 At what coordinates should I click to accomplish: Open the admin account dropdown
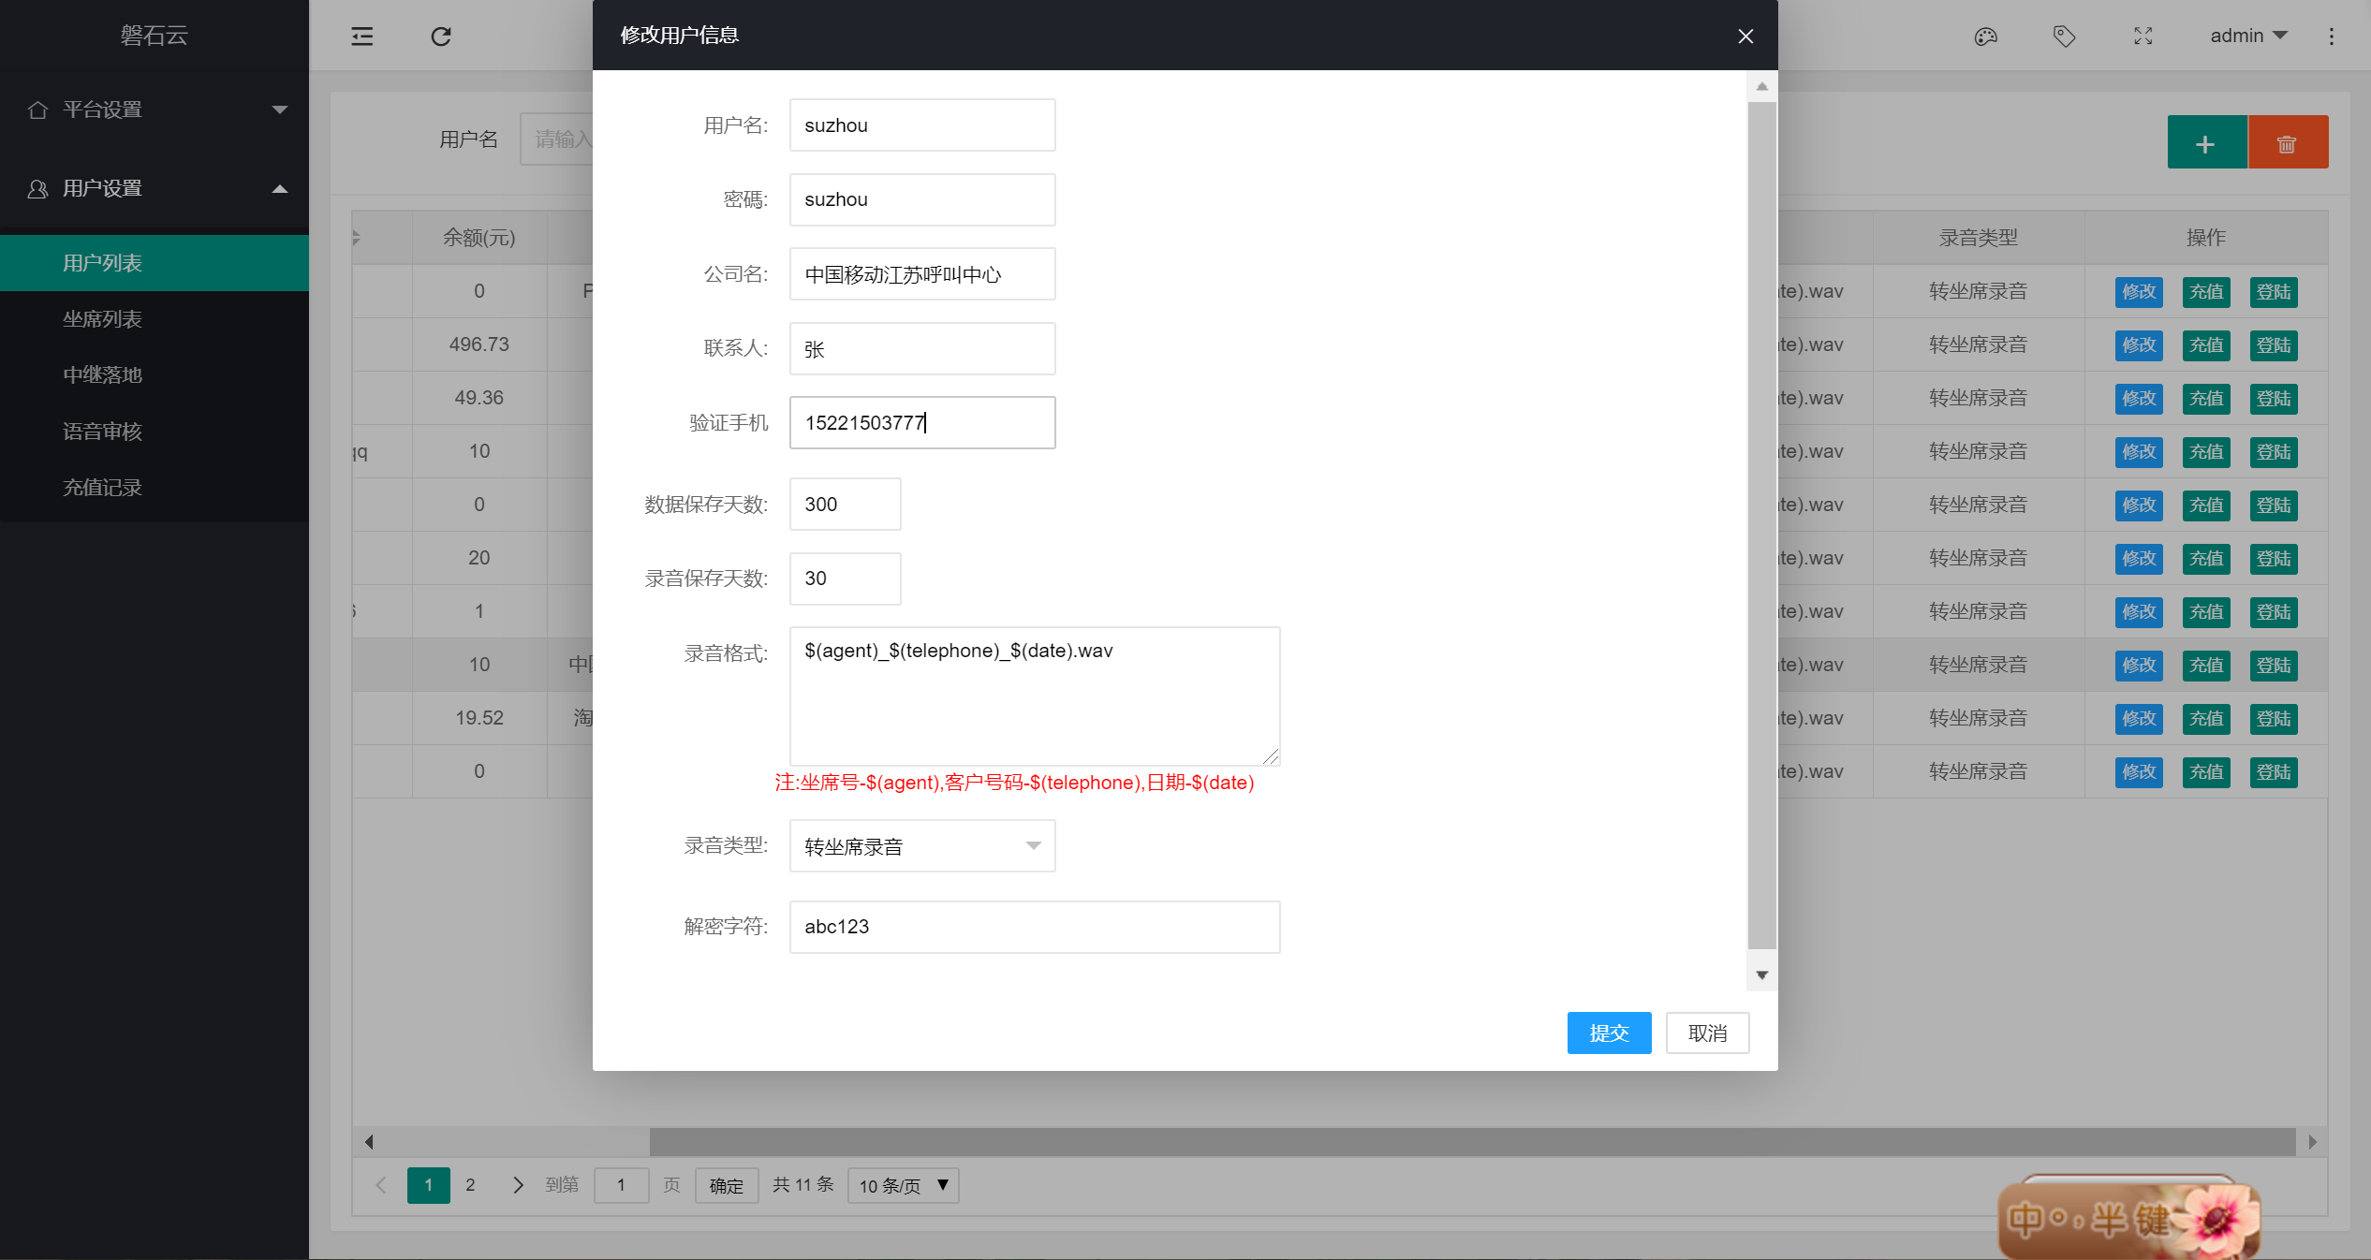coord(2247,36)
